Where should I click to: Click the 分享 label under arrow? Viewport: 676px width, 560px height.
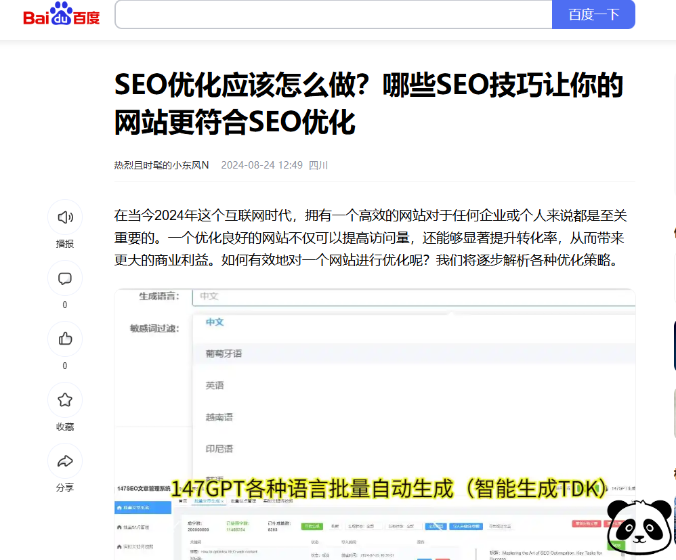(65, 488)
